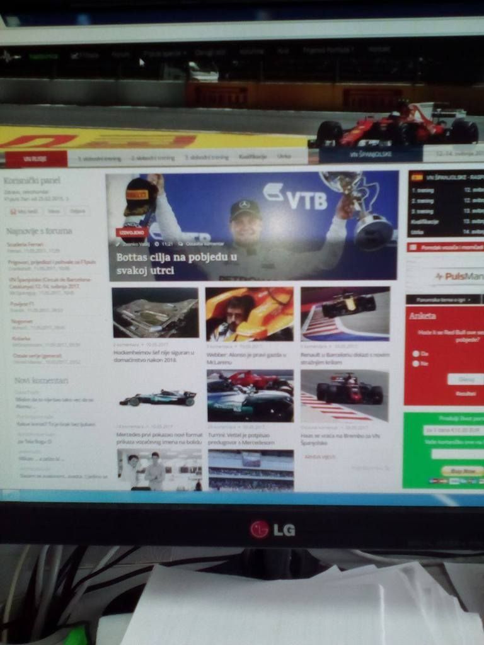Open the Hockenheimov šef article thumbnail
The width and height of the screenshot is (484, 645).
coord(155,312)
